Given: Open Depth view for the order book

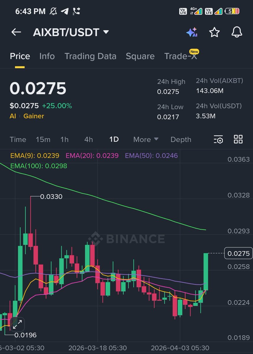Looking at the screenshot, I should (181, 140).
